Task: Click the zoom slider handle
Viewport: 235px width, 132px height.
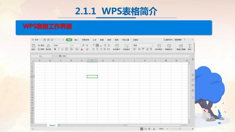Action: click(x=180, y=129)
